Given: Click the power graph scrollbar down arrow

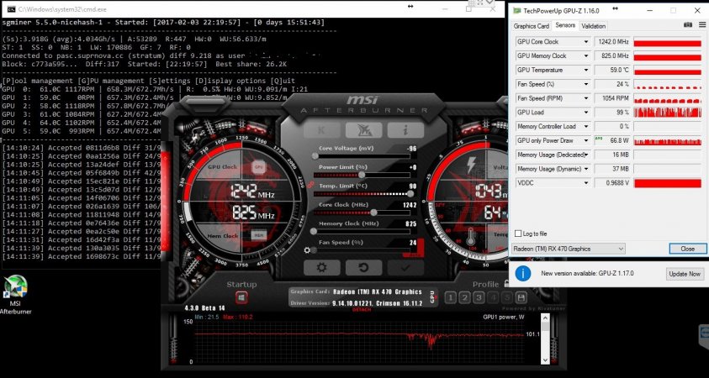Looking at the screenshot, I should coord(545,360).
